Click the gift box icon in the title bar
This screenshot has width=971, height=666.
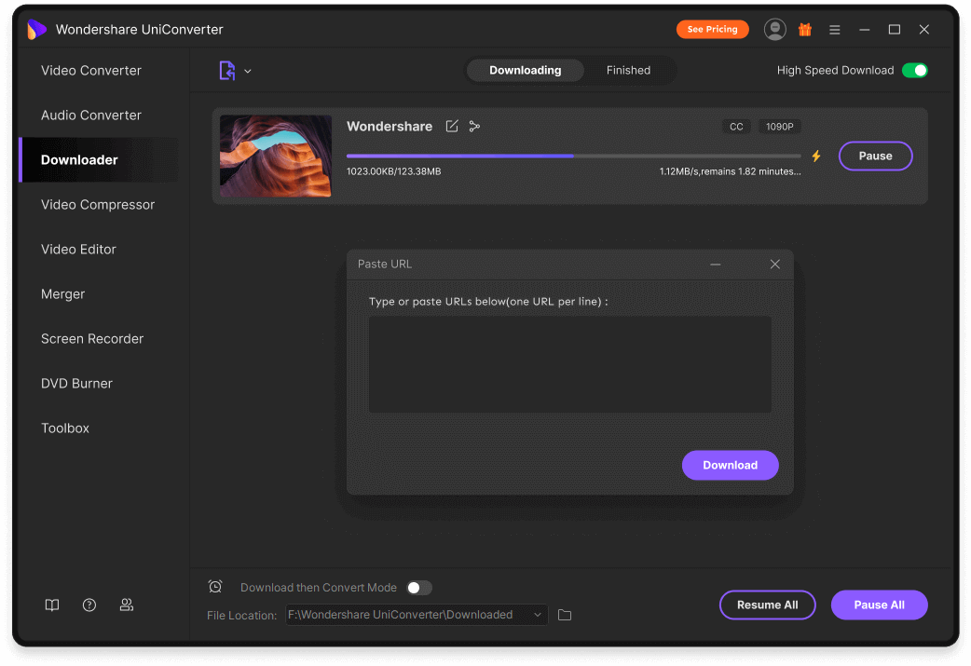tap(804, 29)
